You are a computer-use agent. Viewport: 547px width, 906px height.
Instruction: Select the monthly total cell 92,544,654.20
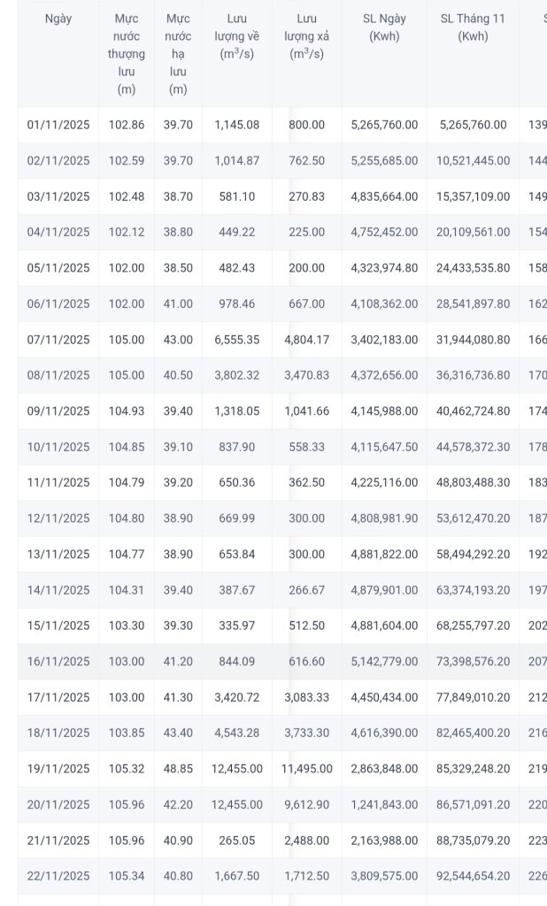[474, 876]
